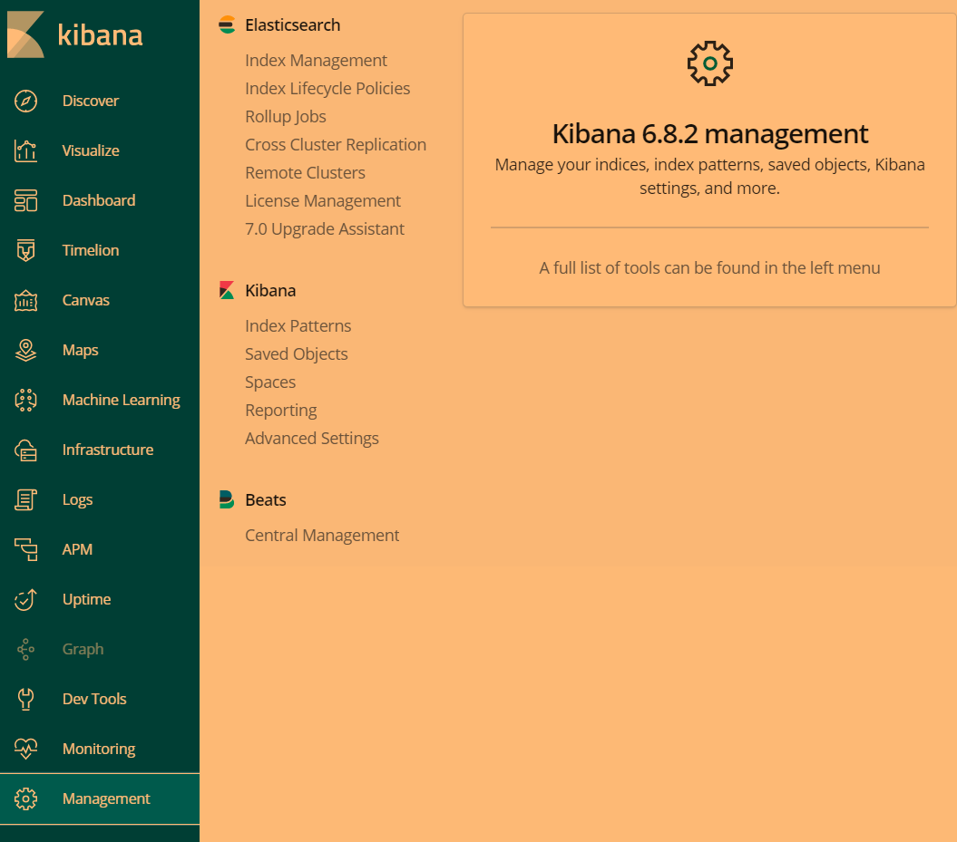Image resolution: width=957 pixels, height=842 pixels.
Task: Click the Monitoring heartbeat icon
Action: (x=25, y=749)
